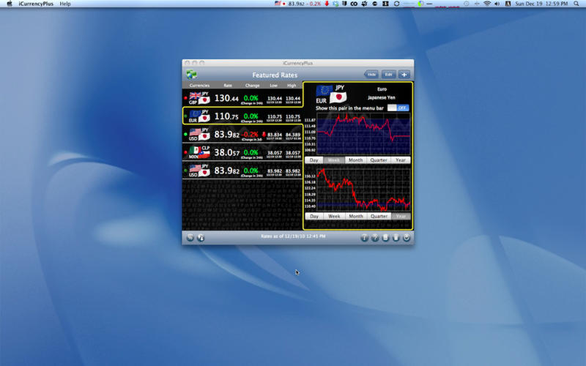Open help via the question mark icon
This screenshot has height=366, width=586.
(x=375, y=237)
